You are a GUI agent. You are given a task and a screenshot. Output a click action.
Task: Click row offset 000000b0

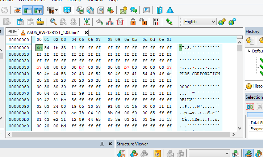click(x=19, y=119)
